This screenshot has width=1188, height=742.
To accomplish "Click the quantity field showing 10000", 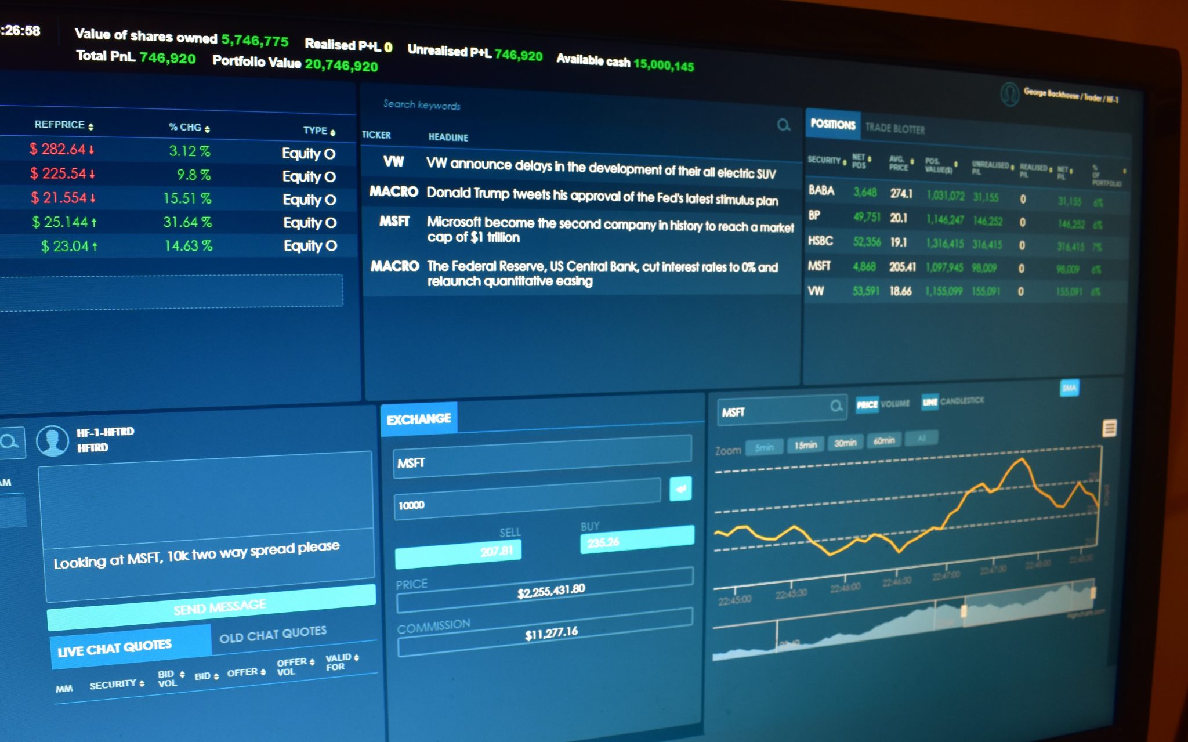I will pyautogui.click(x=527, y=499).
